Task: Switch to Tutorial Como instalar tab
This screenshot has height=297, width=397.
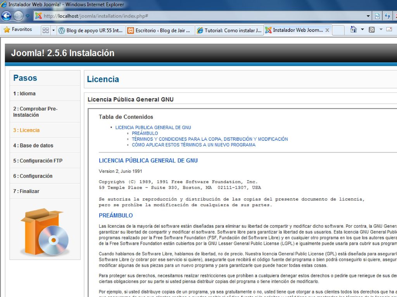Action: pos(230,30)
